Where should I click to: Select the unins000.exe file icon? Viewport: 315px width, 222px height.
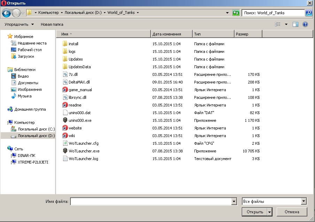point(65,120)
